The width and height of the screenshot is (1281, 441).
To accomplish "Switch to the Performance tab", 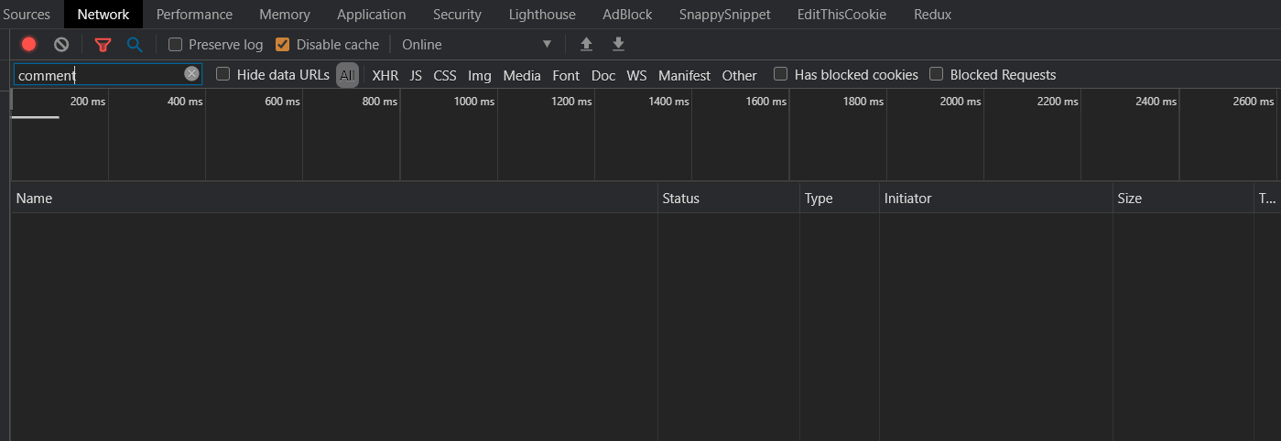I will [x=194, y=15].
